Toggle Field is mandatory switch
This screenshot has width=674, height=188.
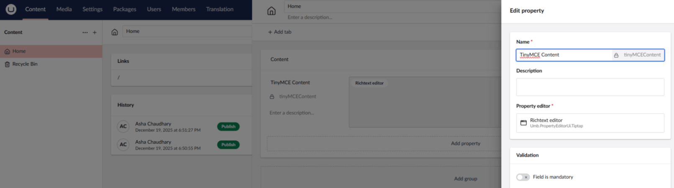click(x=523, y=177)
